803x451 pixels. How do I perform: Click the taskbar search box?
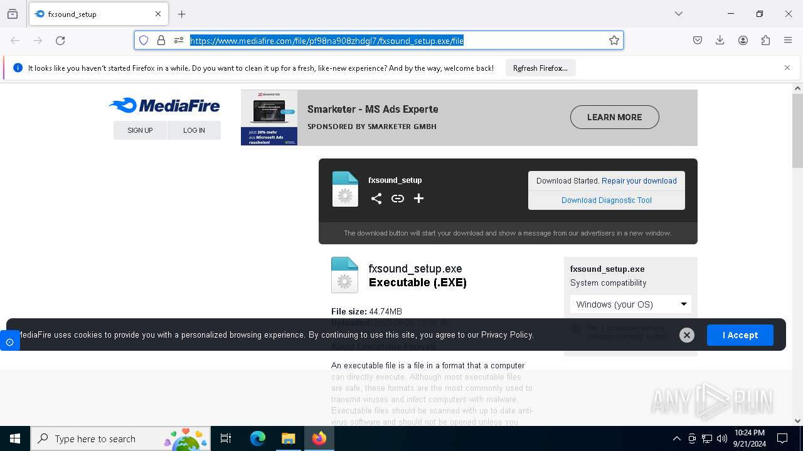[120, 438]
